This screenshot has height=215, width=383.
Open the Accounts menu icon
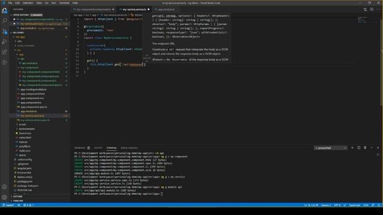[x=4, y=187]
